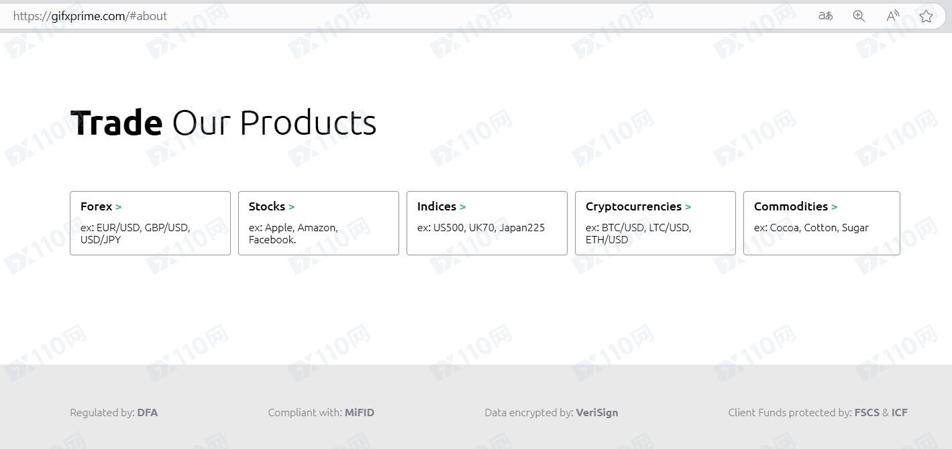Click the translate page icon
Screen dimensions: 952x449
(x=825, y=16)
